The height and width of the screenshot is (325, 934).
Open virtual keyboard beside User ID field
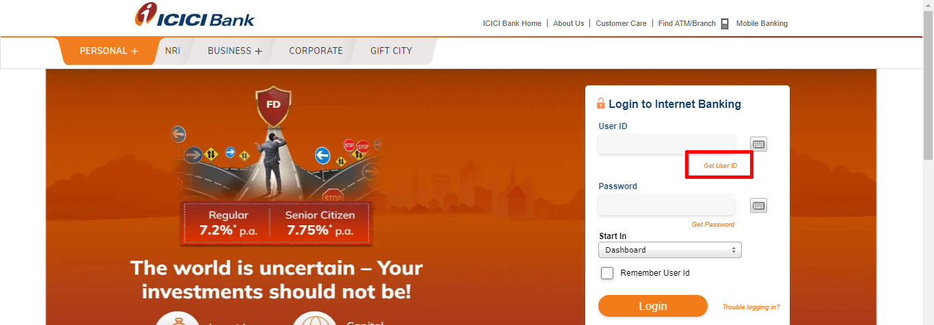click(758, 144)
